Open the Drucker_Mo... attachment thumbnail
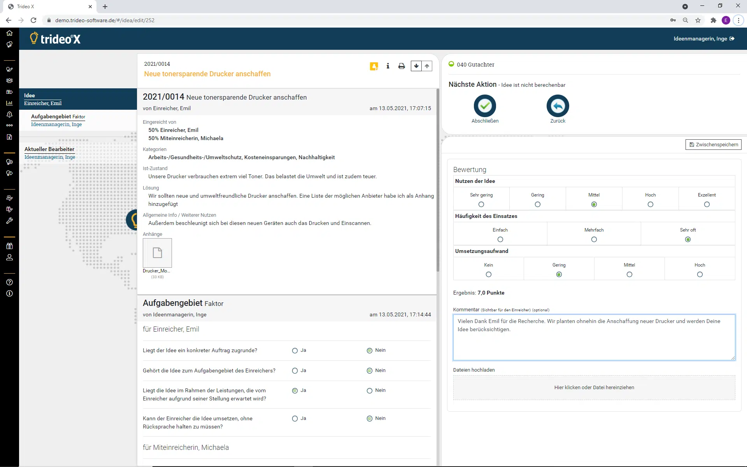The height and width of the screenshot is (467, 747). pyautogui.click(x=157, y=253)
